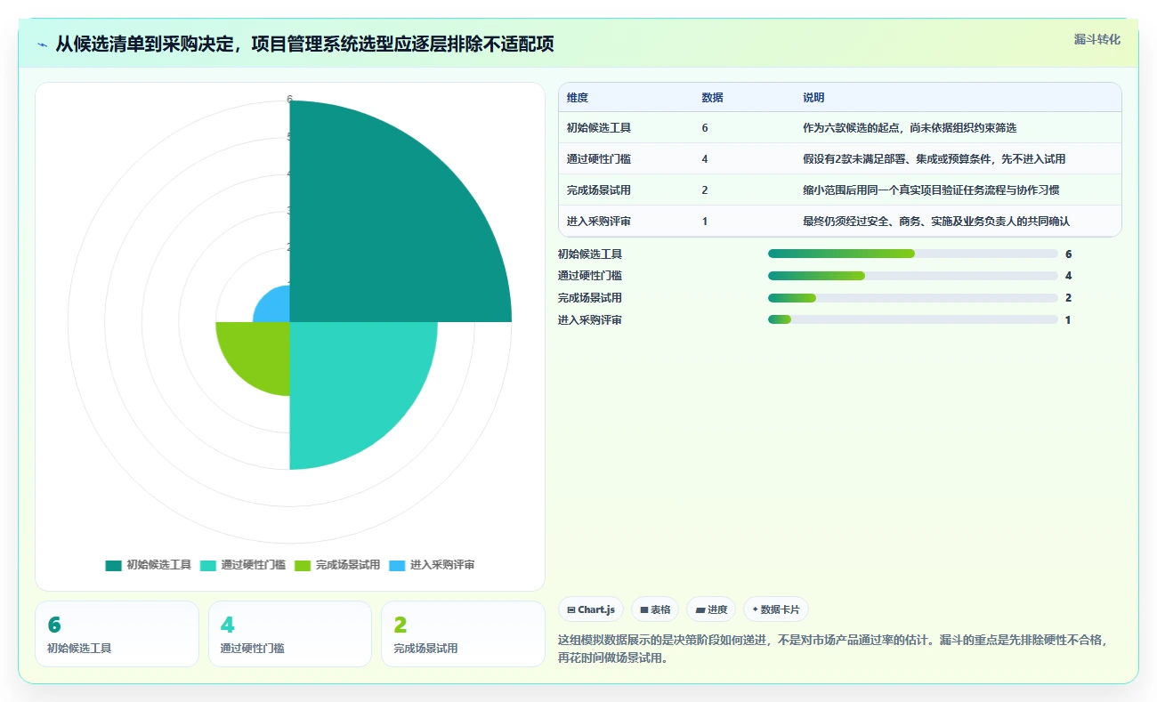Click the 数据 column header
1157x702 pixels.
pyautogui.click(x=712, y=98)
